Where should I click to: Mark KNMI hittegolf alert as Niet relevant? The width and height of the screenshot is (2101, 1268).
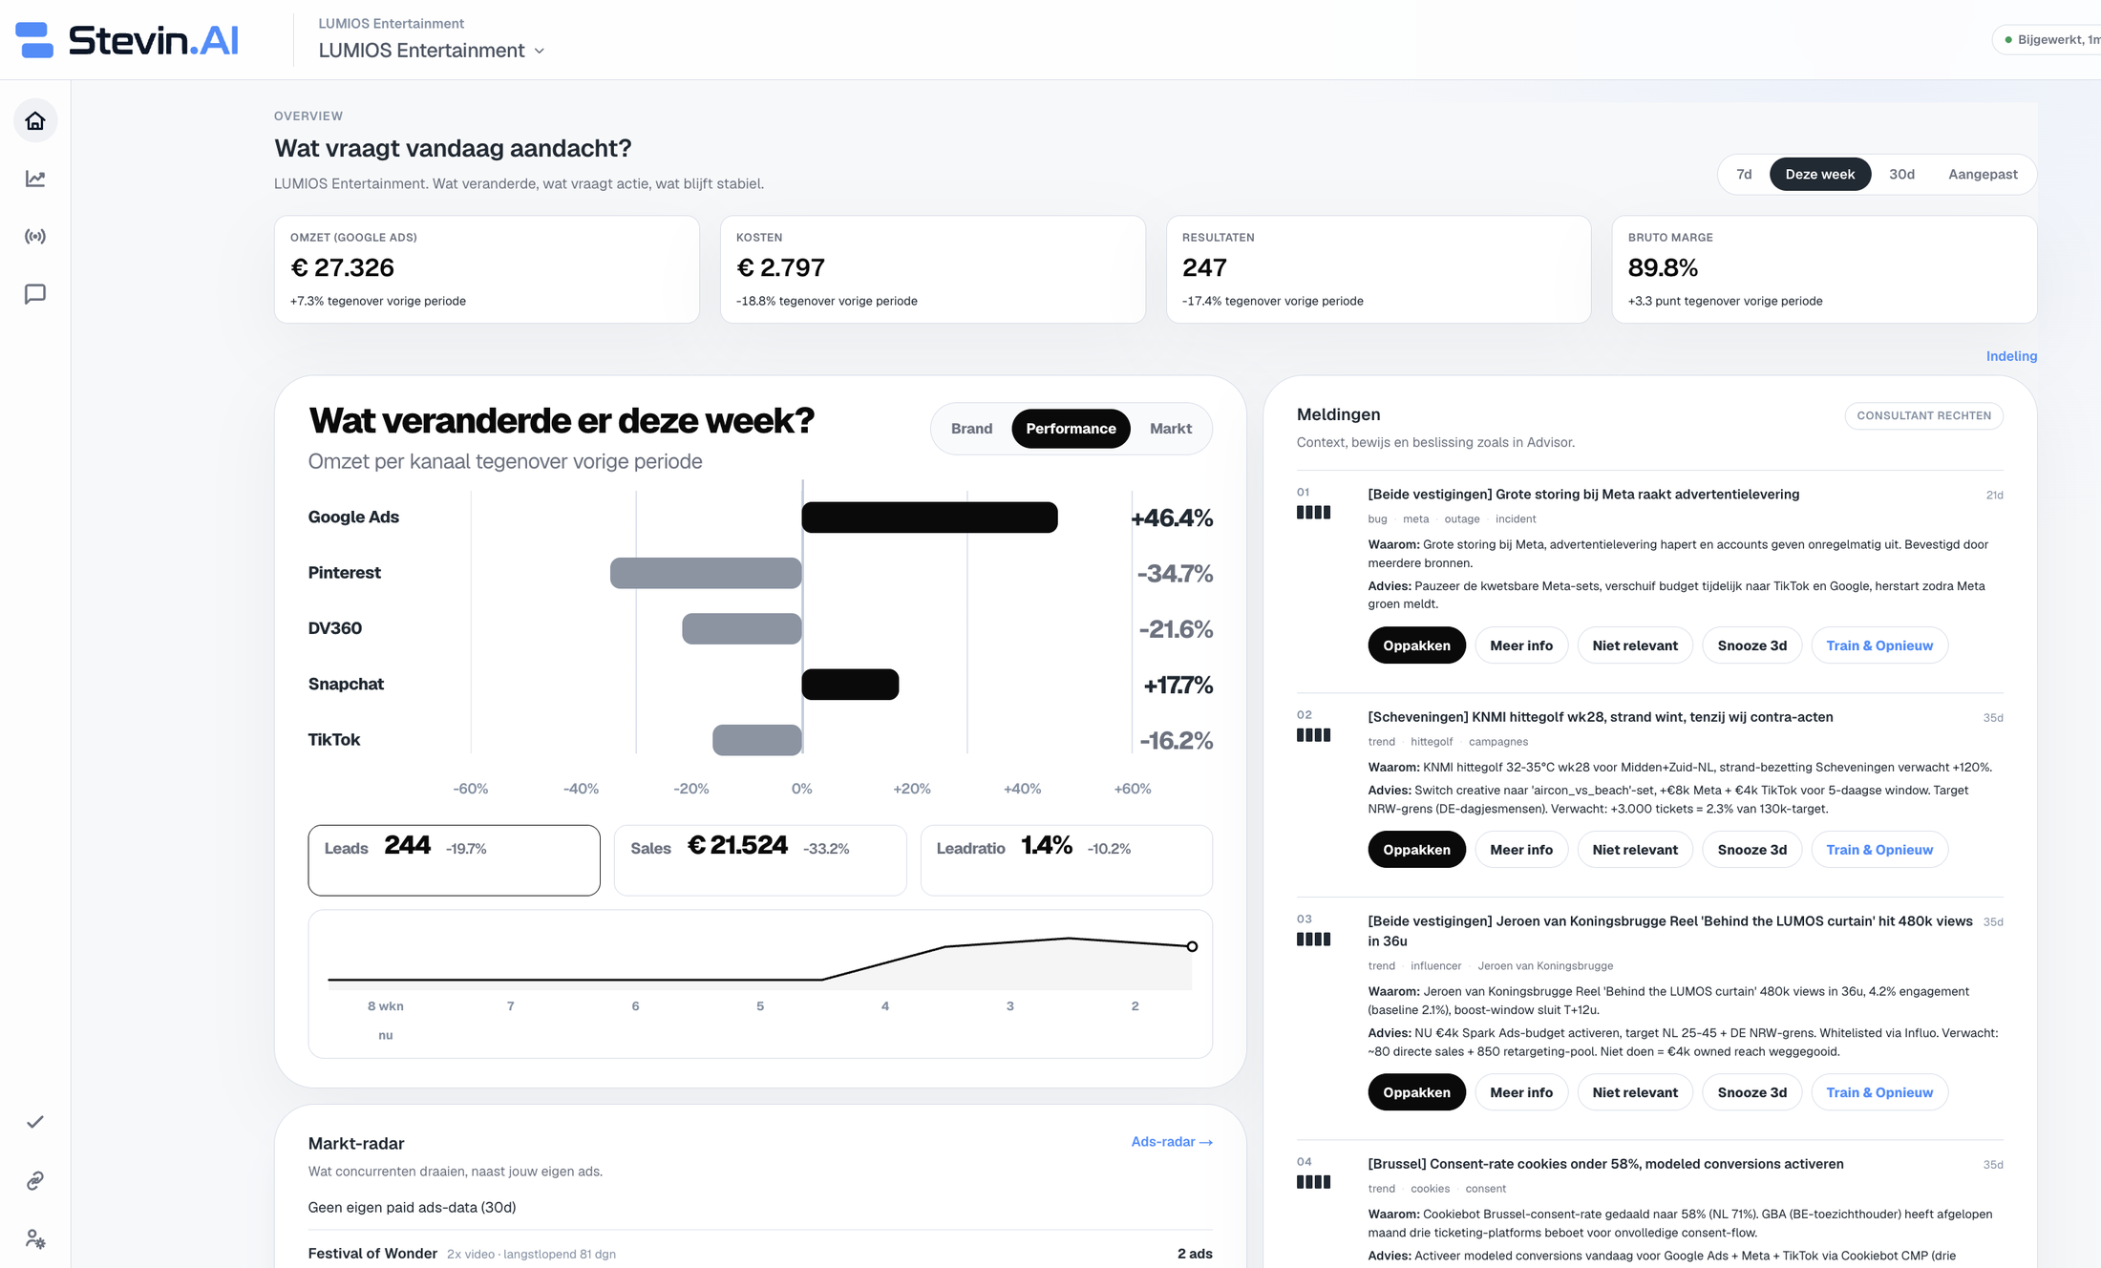tap(1635, 850)
